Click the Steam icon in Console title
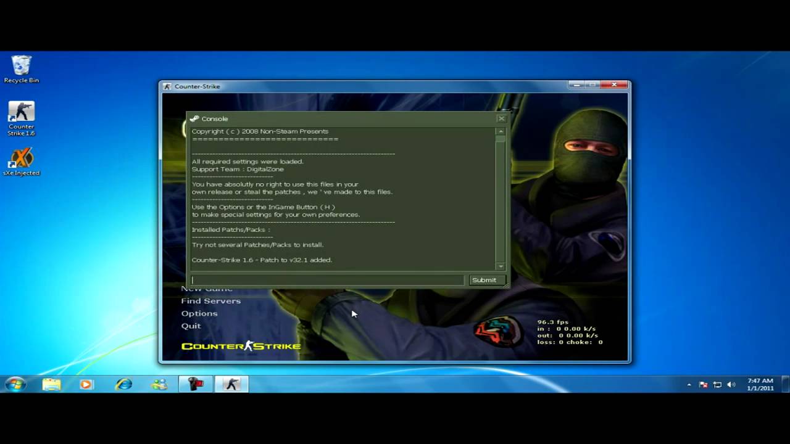 [x=194, y=118]
